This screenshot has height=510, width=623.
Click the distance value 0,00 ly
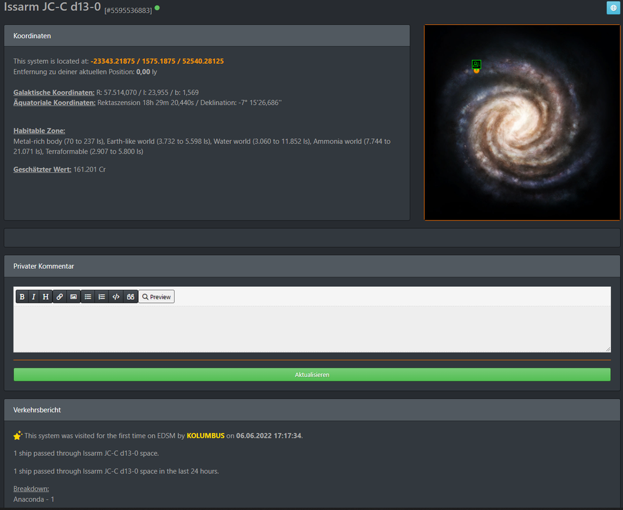click(147, 72)
